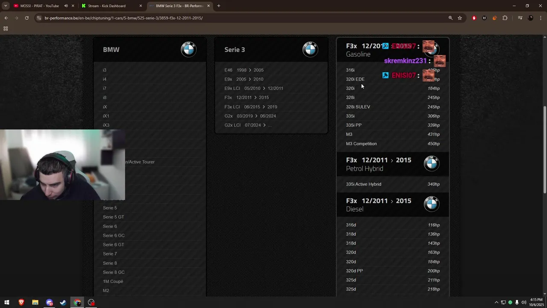Open the apps grid in bookmarks bar
The image size is (547, 308).
[6, 29]
